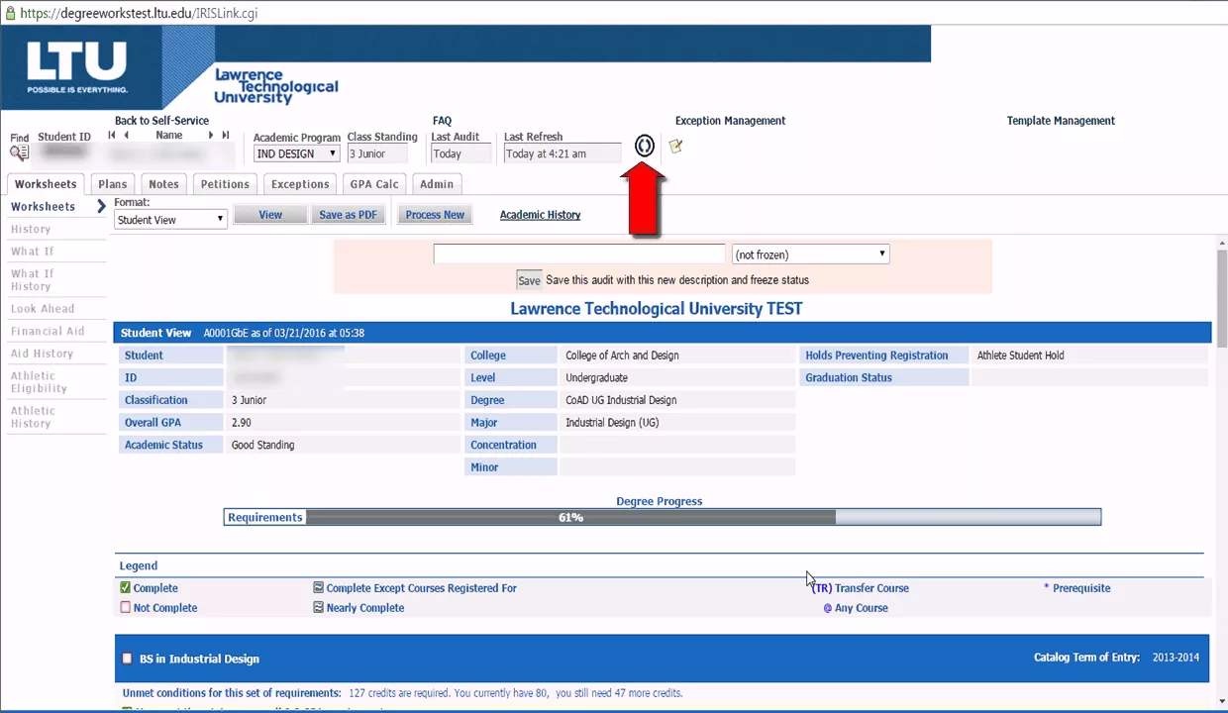Click the Class Standing field

[377, 153]
